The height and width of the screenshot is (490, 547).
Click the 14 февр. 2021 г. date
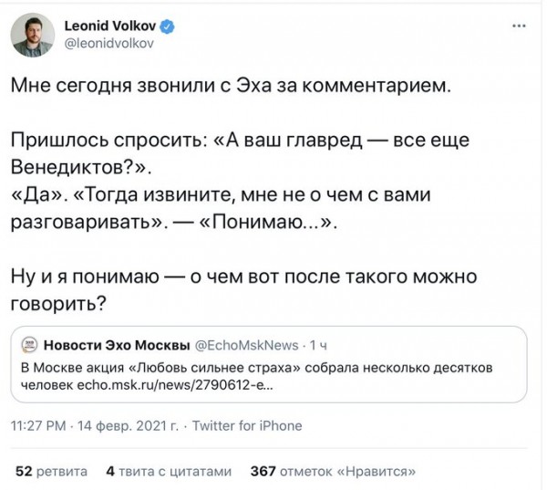pos(128,425)
